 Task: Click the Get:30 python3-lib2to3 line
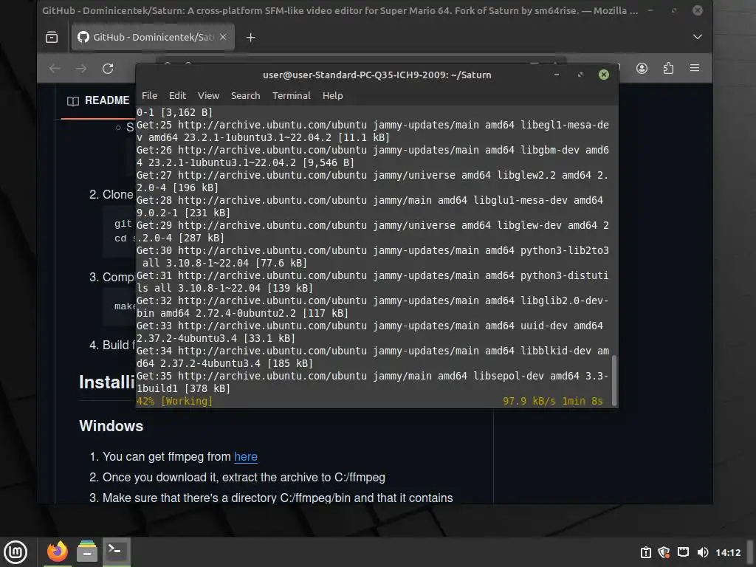[x=372, y=256]
